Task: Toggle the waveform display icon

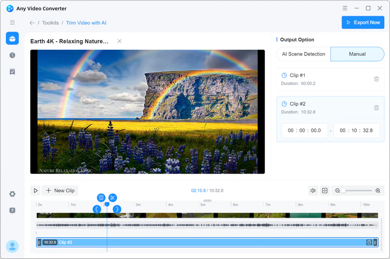Action: (325, 191)
